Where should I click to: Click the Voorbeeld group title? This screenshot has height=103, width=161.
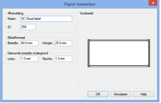pos(87,13)
